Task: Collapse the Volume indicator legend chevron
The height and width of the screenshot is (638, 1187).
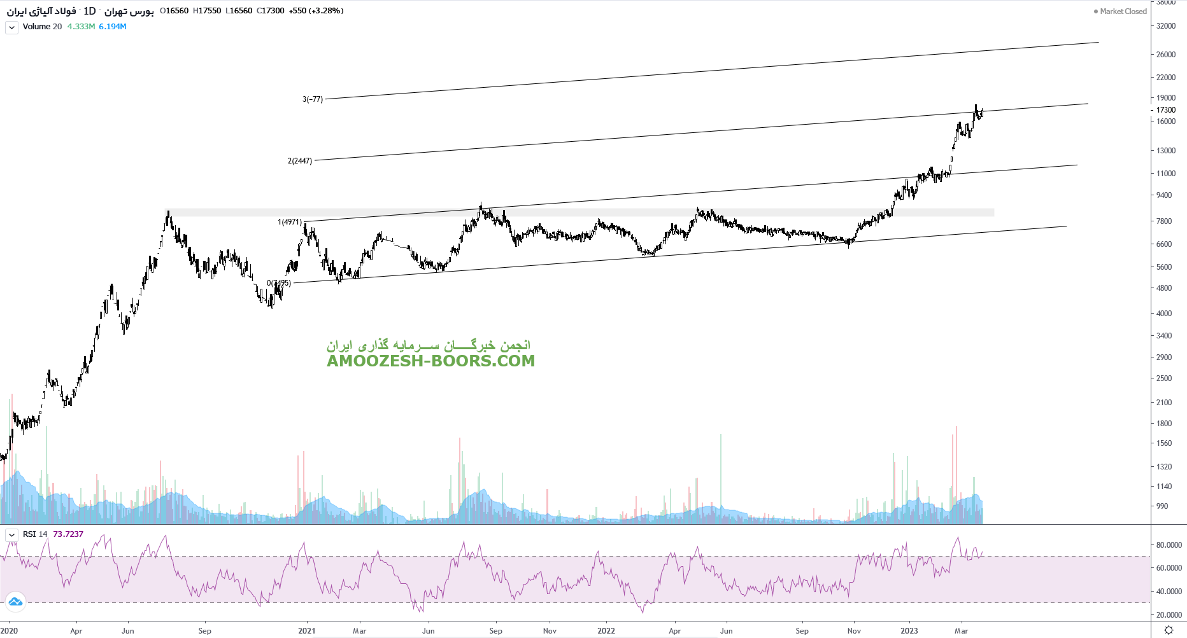Action: 11,27
